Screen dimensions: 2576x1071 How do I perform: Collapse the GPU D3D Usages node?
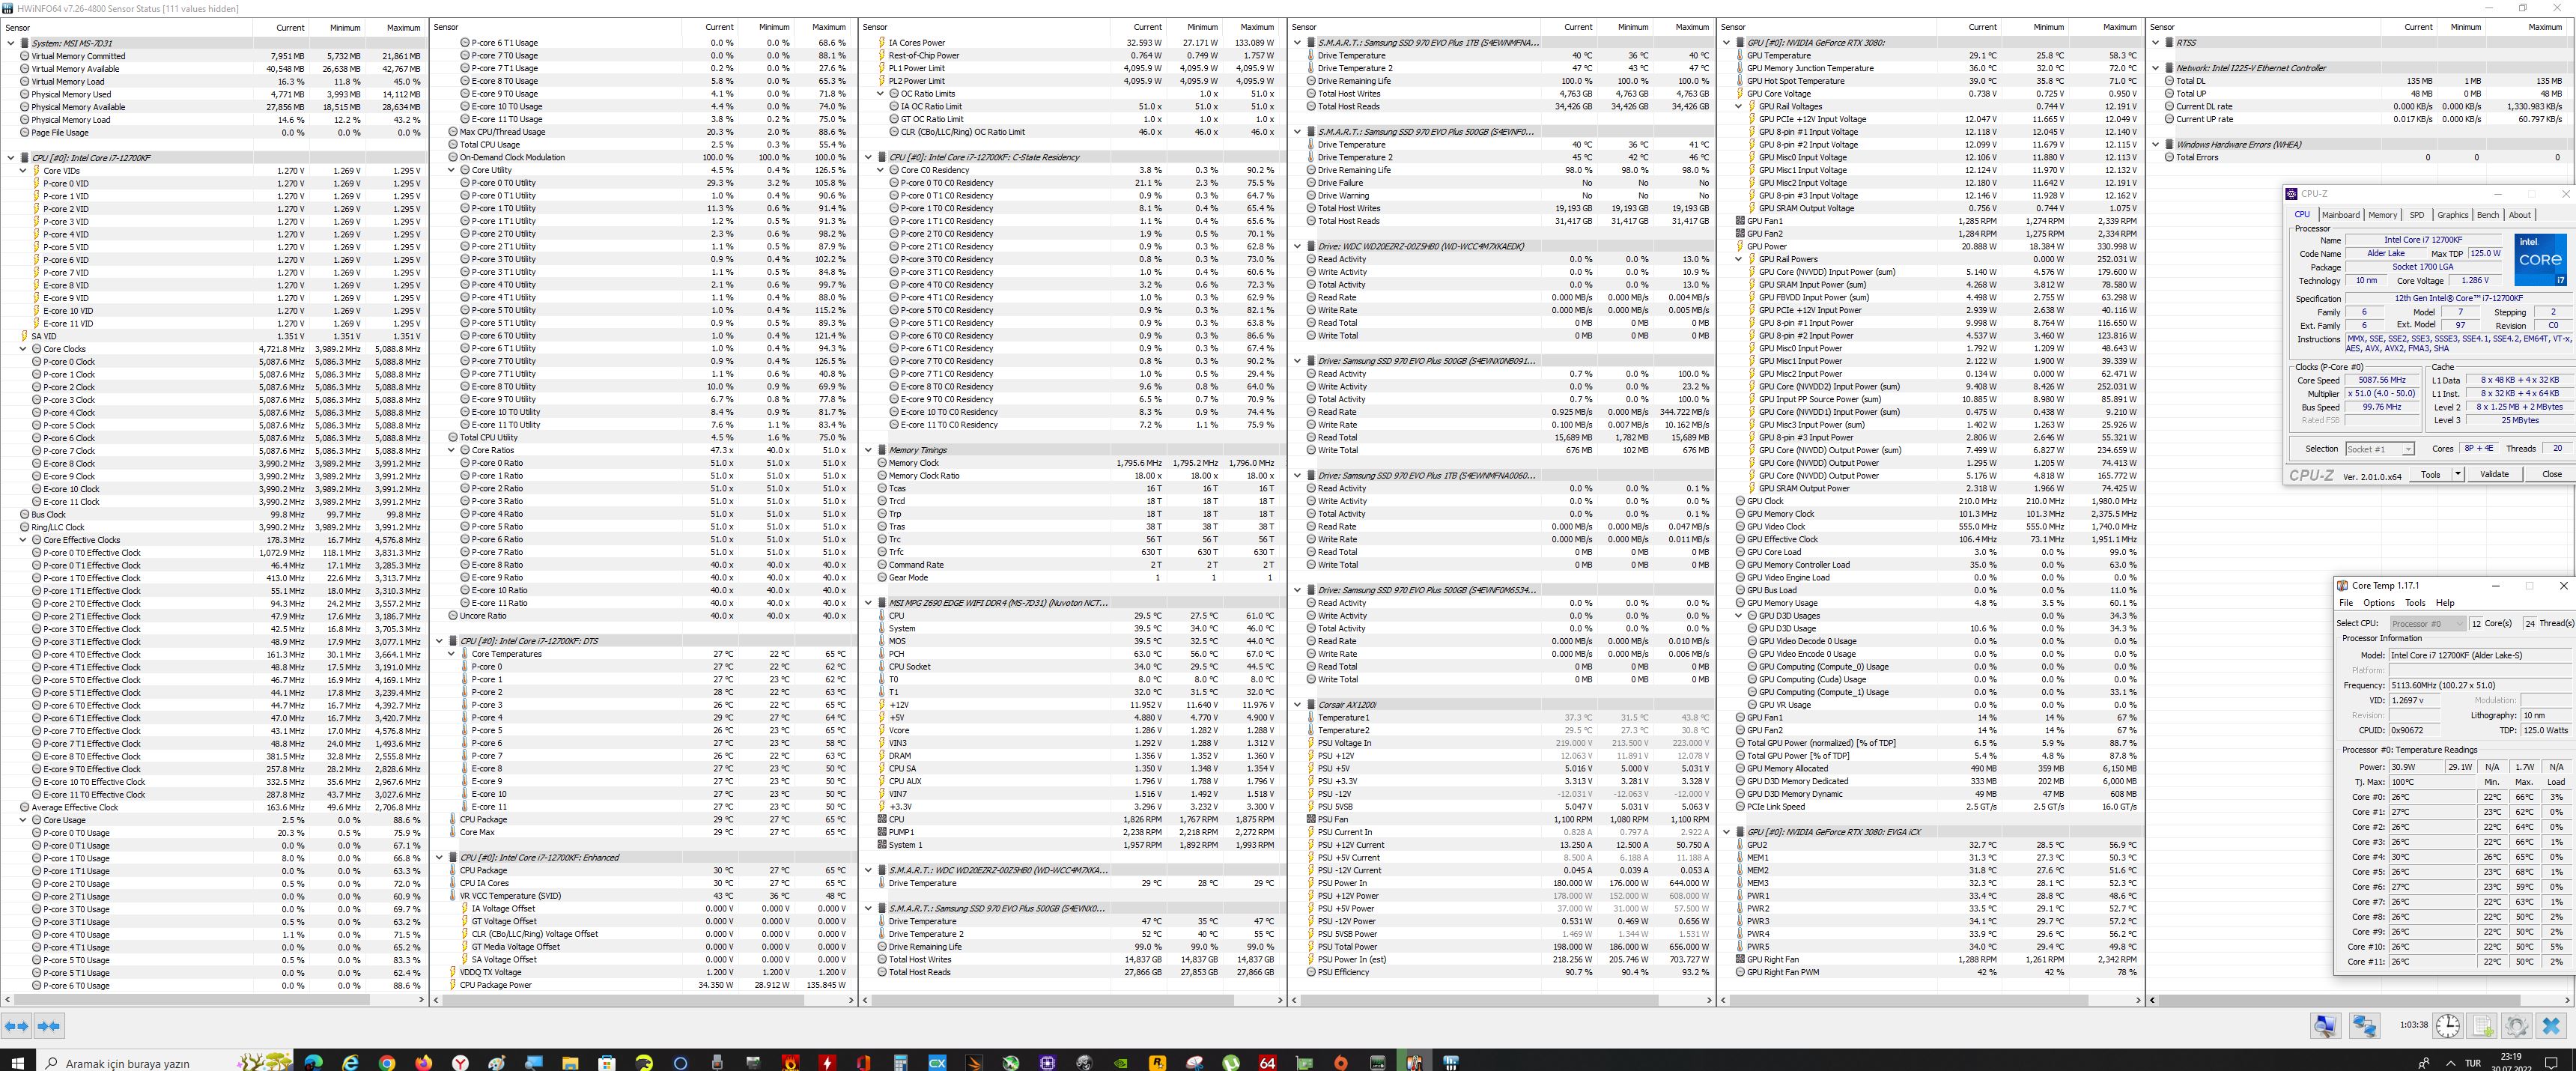pos(1738,616)
